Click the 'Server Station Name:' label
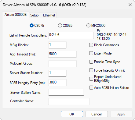135x120 pixels. (x=26, y=93)
